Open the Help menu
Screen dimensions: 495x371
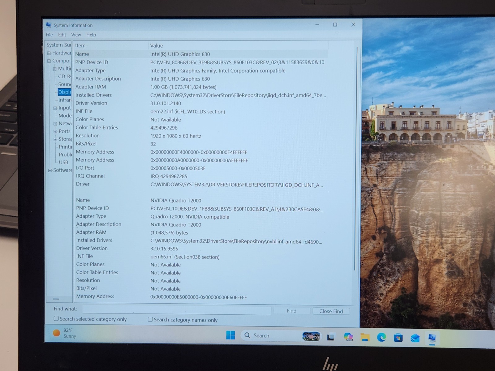click(x=91, y=35)
